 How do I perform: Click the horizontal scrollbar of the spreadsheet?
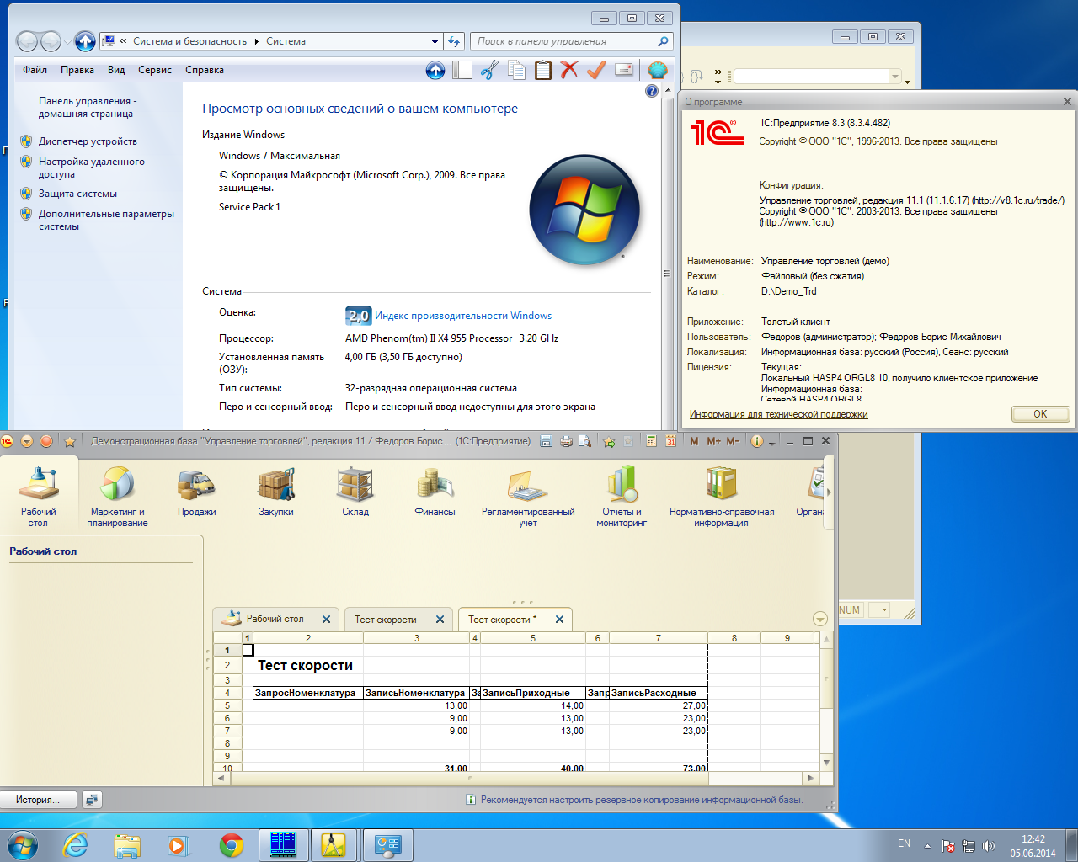coord(515,779)
